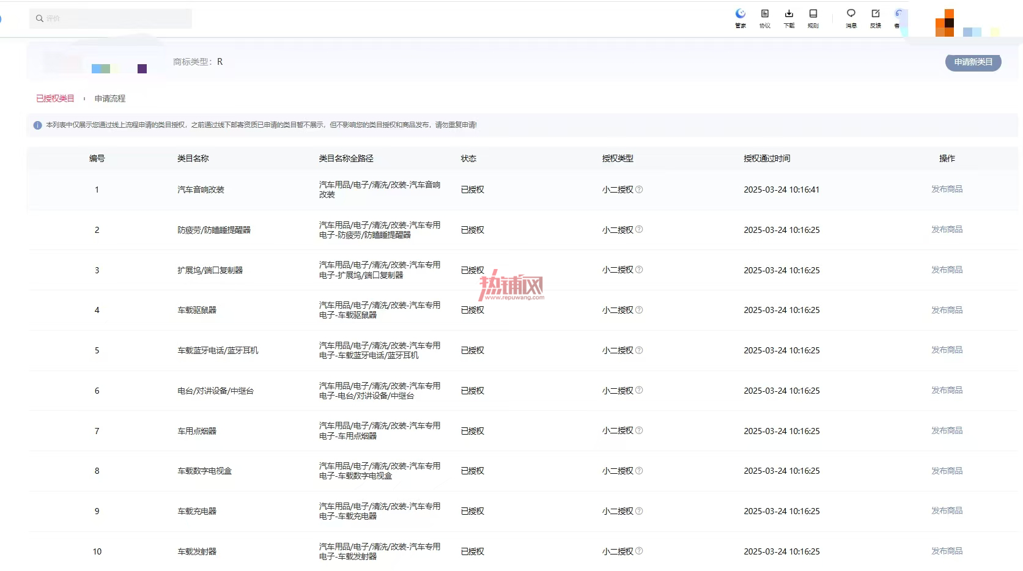Open the 规则 rules book icon
The image size is (1023, 571).
coord(813,13)
